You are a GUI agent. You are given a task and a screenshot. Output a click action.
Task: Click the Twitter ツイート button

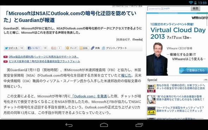click(x=11, y=48)
